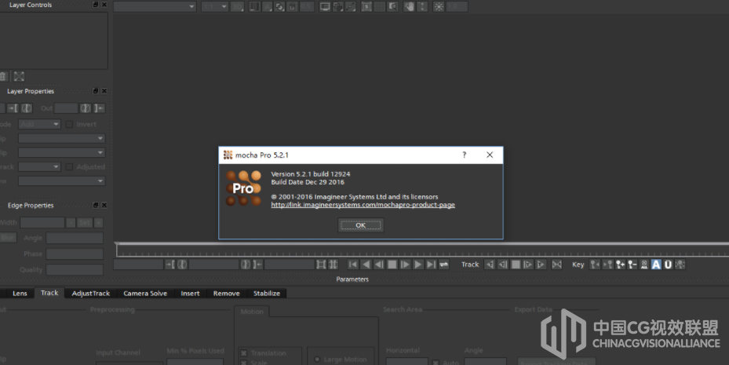Open the Camera Solve tab

click(145, 294)
